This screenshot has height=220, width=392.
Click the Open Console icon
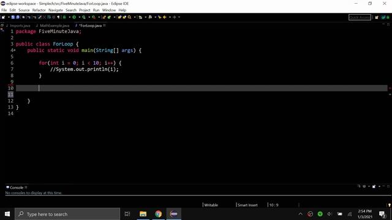click(x=374, y=186)
